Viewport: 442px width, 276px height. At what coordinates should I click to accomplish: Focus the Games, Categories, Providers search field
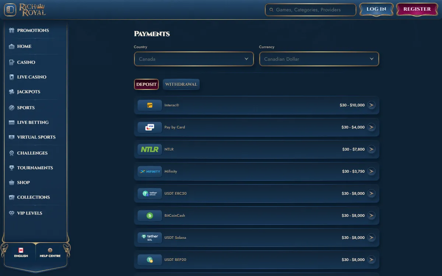(311, 10)
